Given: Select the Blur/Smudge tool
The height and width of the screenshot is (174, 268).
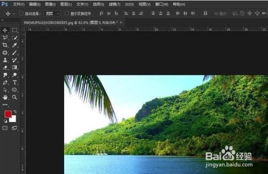Looking at the screenshot, I should coord(5,75).
